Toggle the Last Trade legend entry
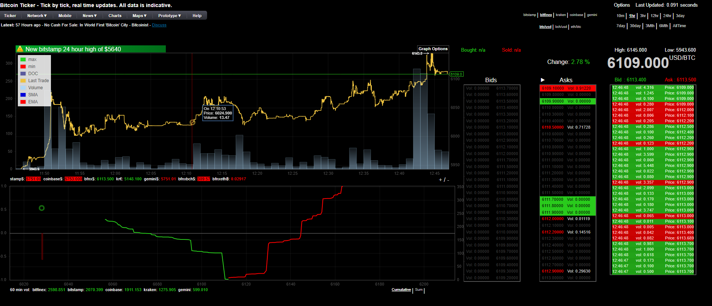The image size is (712, 306). [35, 81]
